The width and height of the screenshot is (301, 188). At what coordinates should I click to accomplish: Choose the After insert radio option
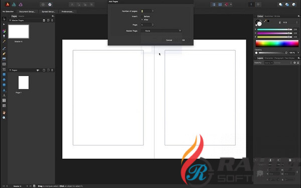[142, 20]
